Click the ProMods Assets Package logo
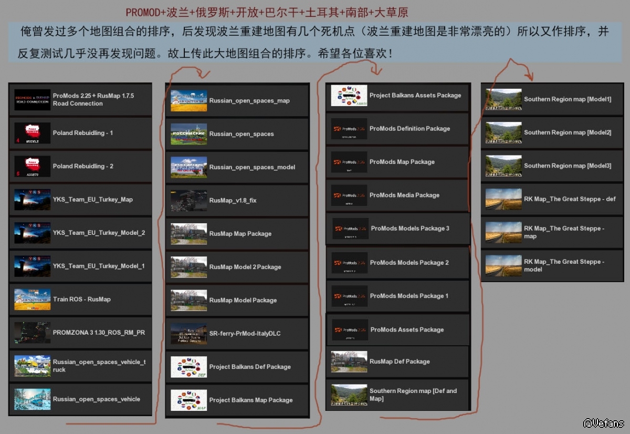This screenshot has height=434, width=630. pos(350,329)
